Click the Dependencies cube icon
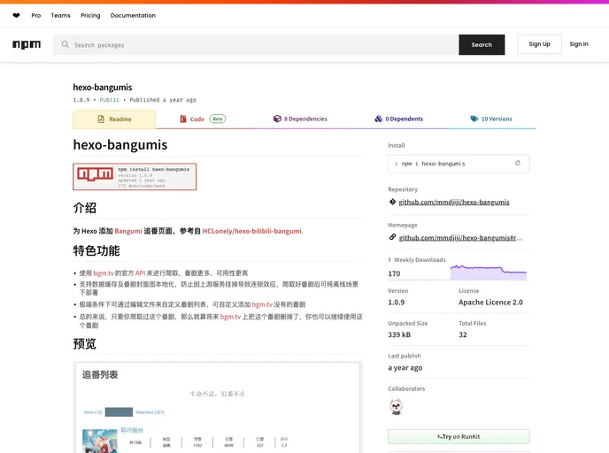The image size is (609, 453). [277, 119]
